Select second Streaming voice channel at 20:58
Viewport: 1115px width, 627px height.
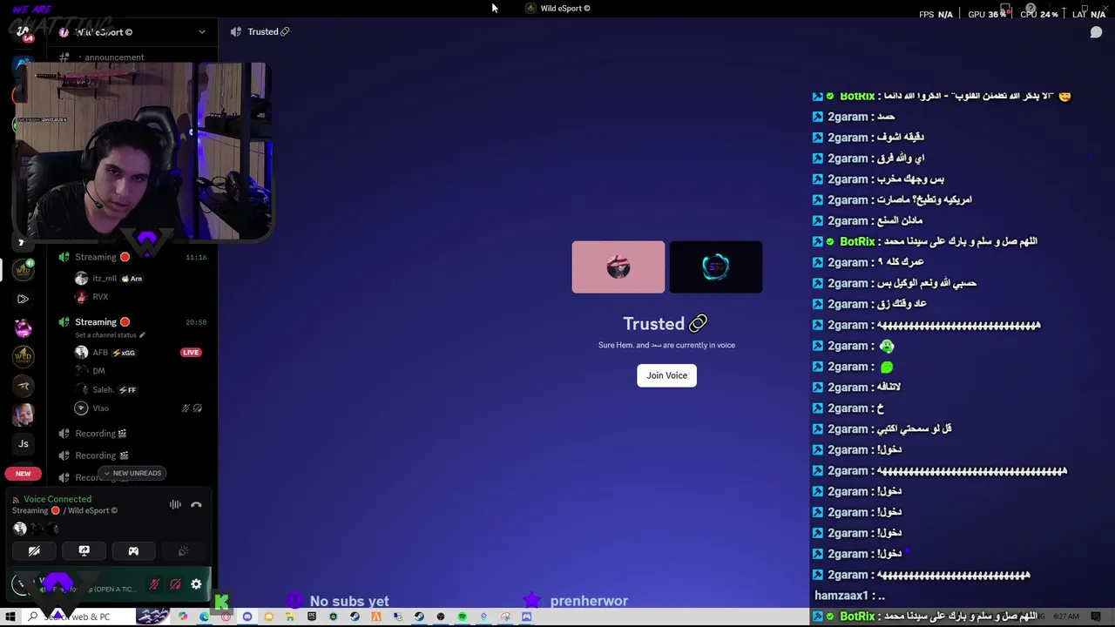131,322
